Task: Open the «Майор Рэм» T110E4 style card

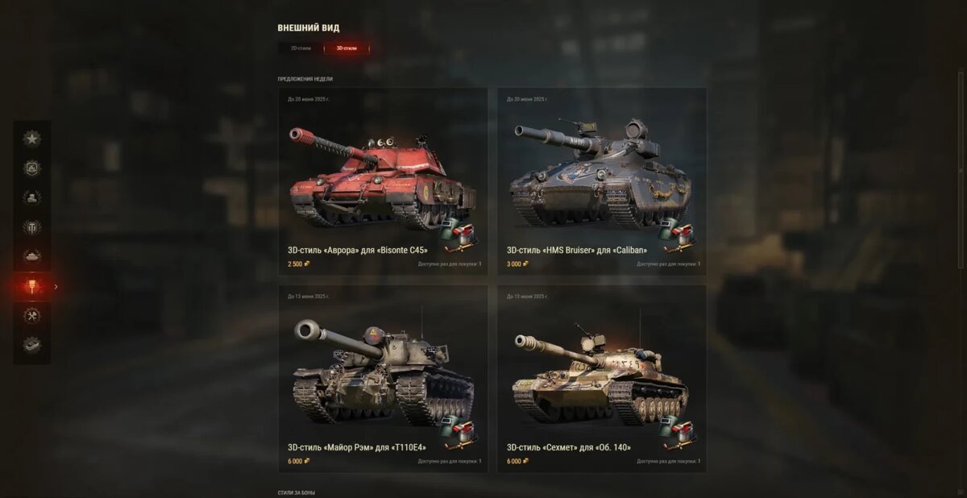Action: click(383, 379)
